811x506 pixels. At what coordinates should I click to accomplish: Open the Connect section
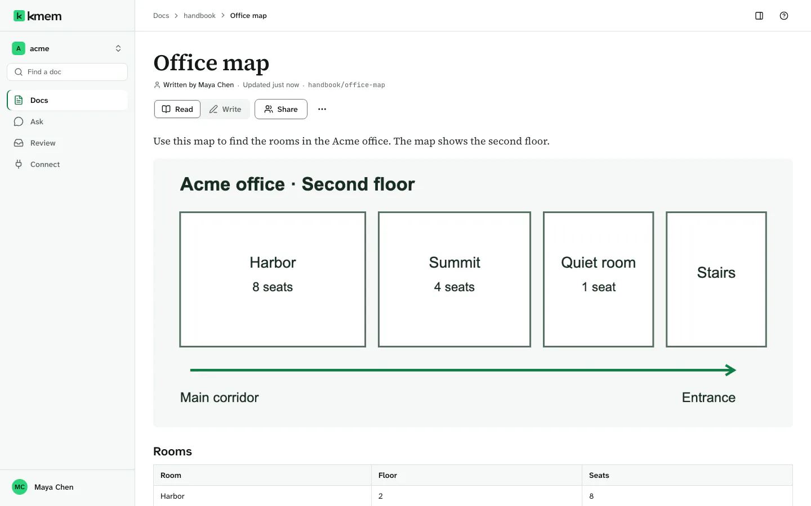pos(68,164)
